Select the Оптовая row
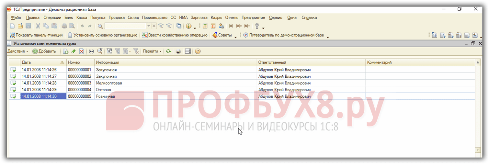 coord(242,90)
